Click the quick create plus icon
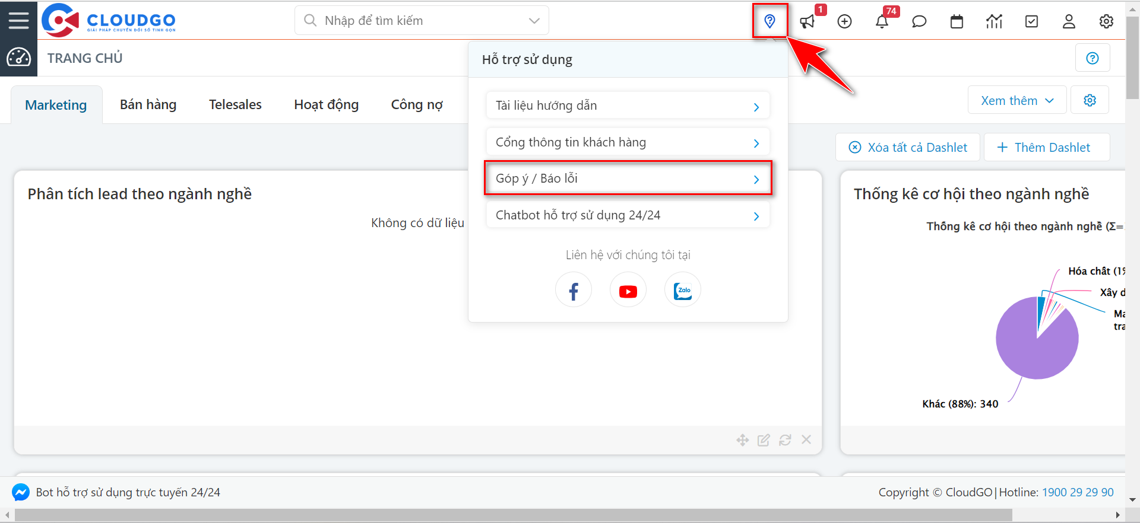The image size is (1140, 523). tap(844, 22)
